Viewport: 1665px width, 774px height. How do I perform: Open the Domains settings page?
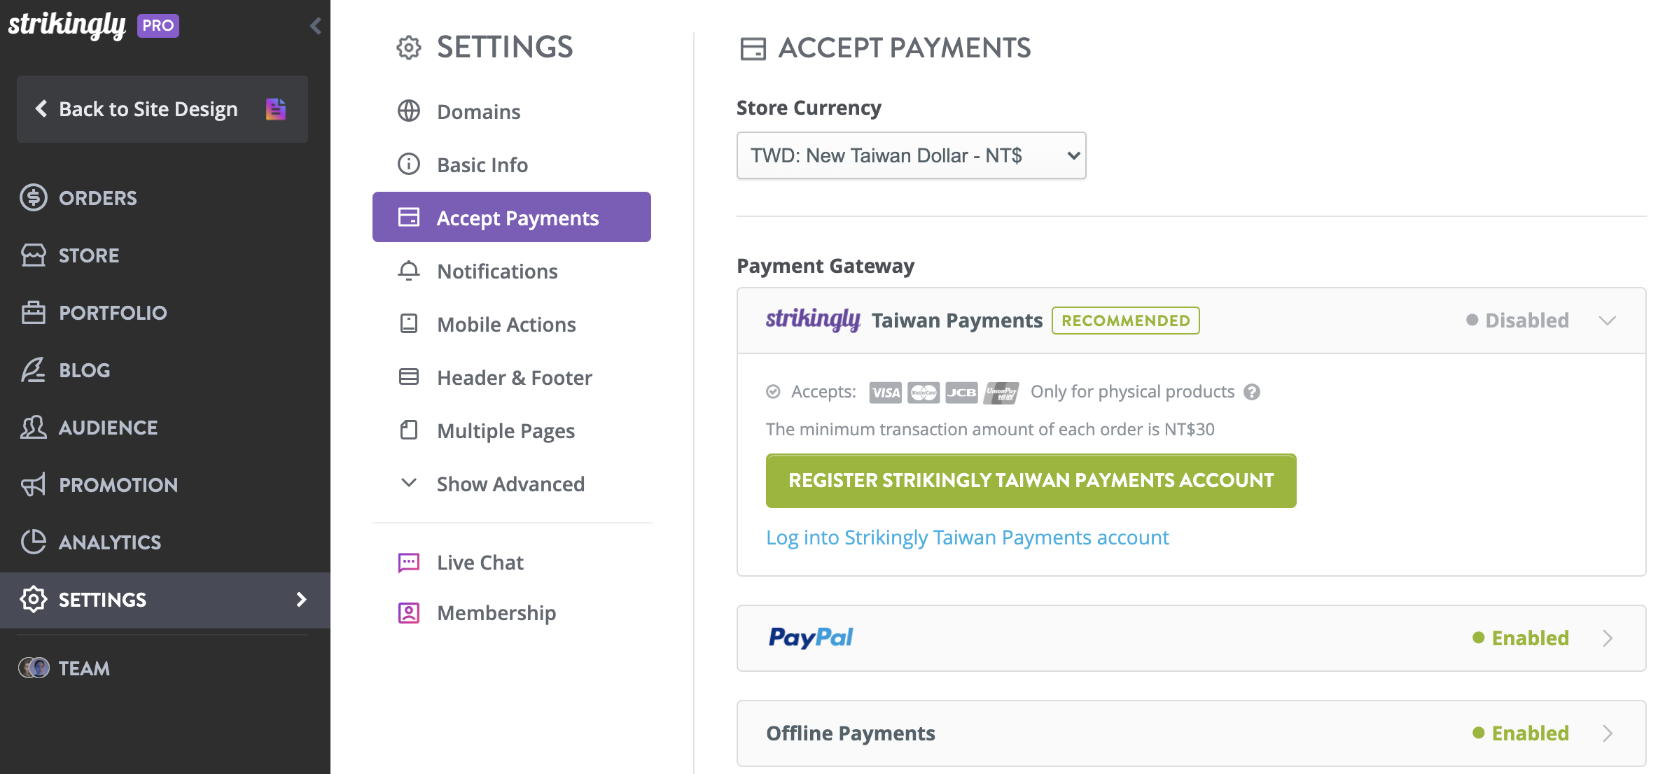[x=478, y=111]
